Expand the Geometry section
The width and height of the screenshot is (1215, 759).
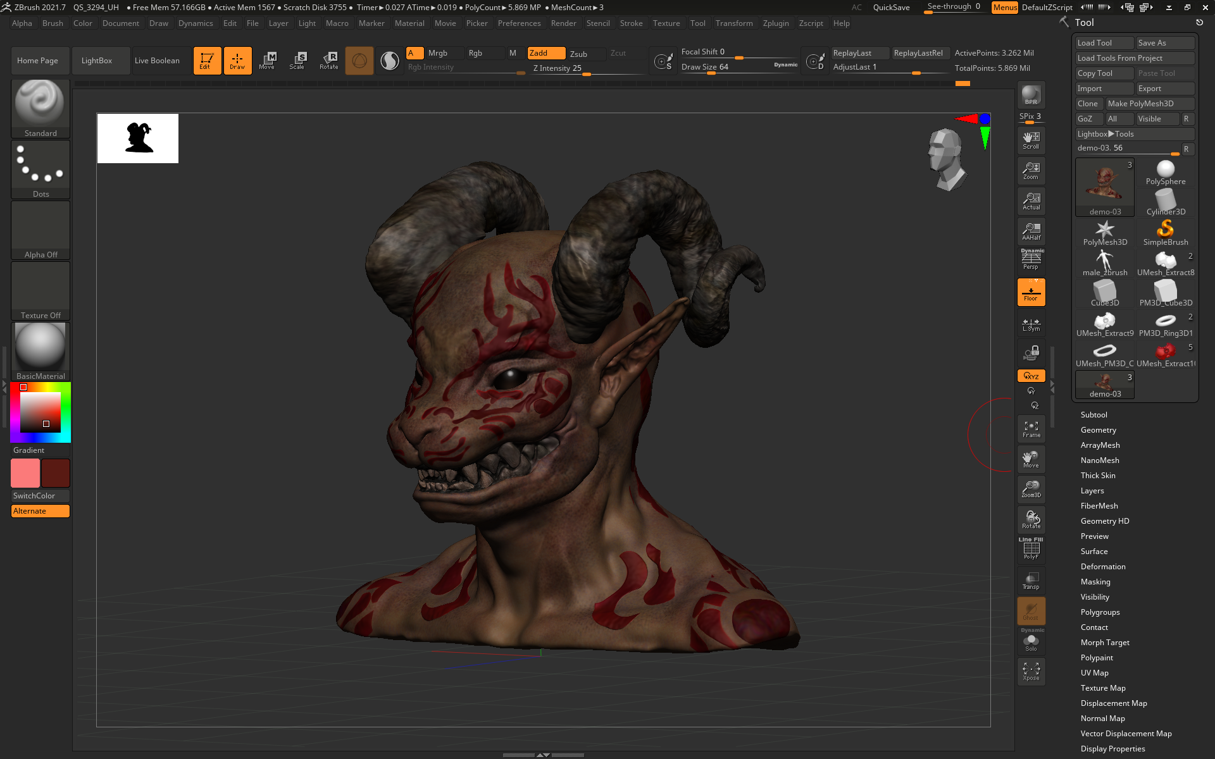(x=1098, y=430)
